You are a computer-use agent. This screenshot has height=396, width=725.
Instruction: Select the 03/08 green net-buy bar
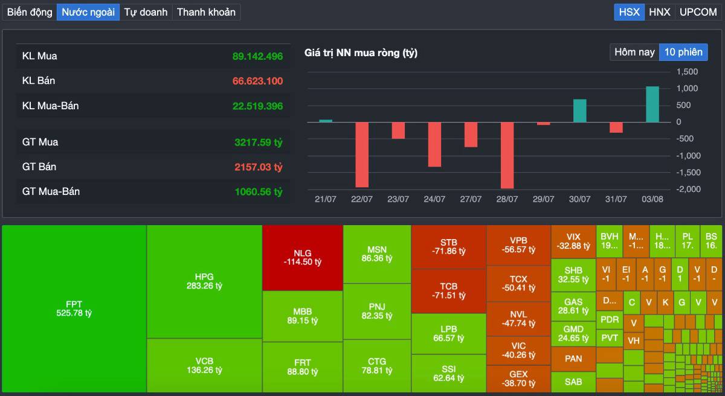(652, 104)
